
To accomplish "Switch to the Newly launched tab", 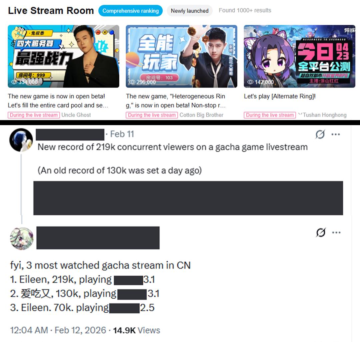I will point(190,11).
